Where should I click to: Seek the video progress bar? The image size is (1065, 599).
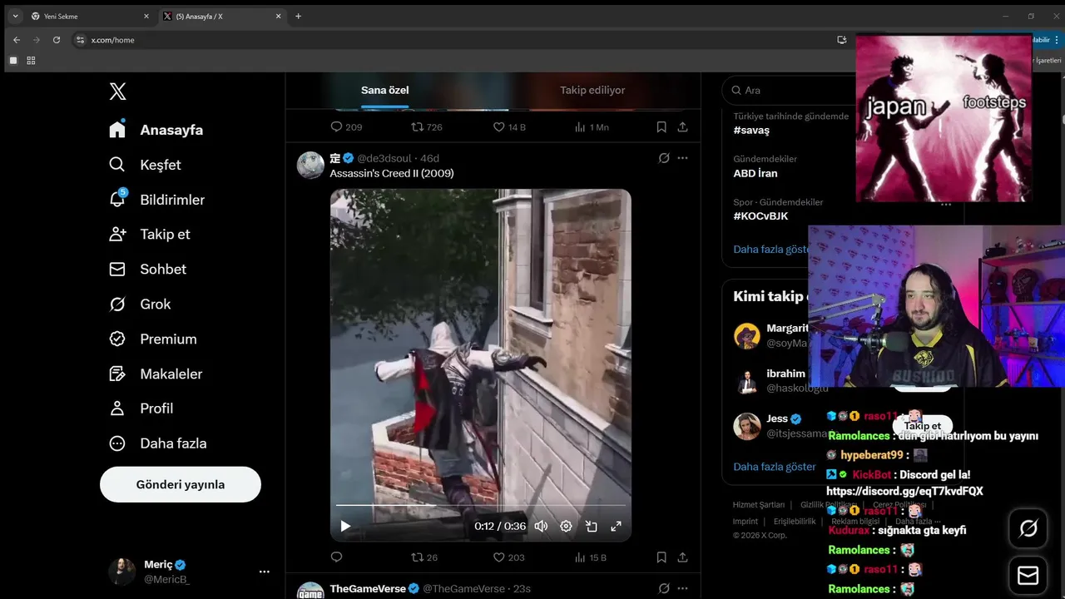click(481, 505)
